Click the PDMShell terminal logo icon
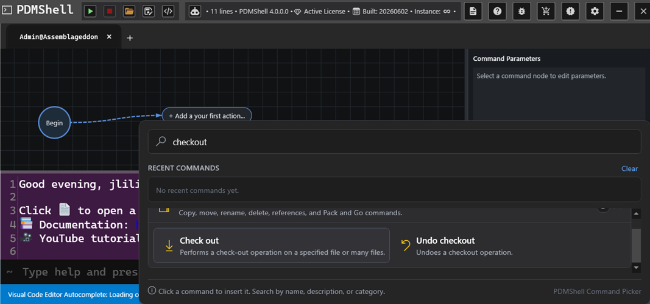The image size is (650, 304). [x=7, y=10]
